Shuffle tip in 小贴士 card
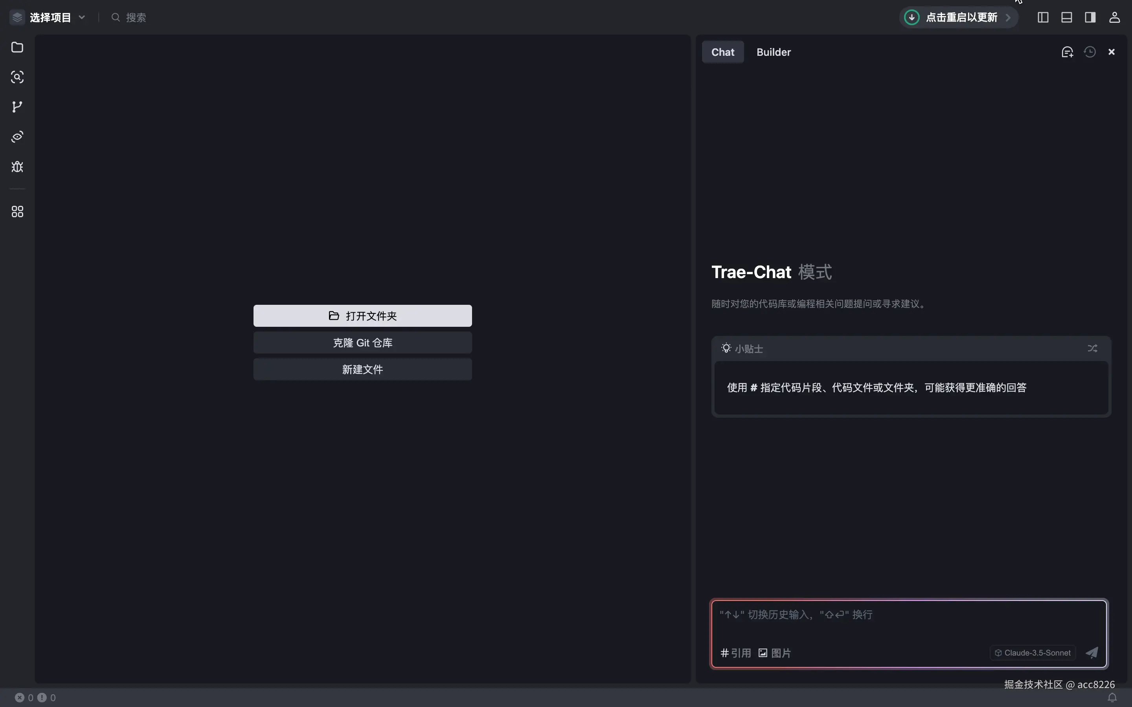Screen dimensions: 1132x707 tap(1092, 348)
